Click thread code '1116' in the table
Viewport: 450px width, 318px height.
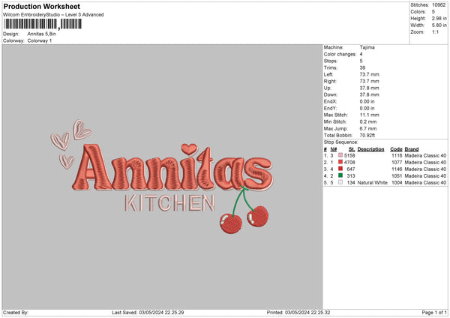point(397,155)
